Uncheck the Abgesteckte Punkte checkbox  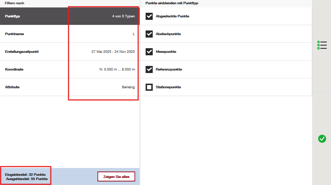coord(149,16)
